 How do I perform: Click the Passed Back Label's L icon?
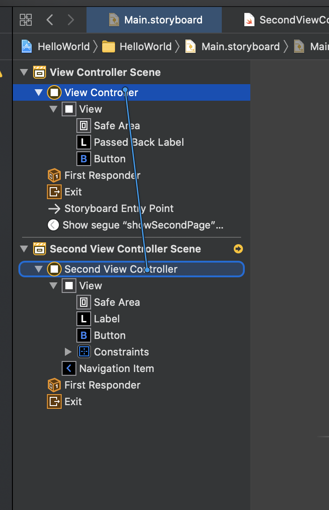point(83,143)
